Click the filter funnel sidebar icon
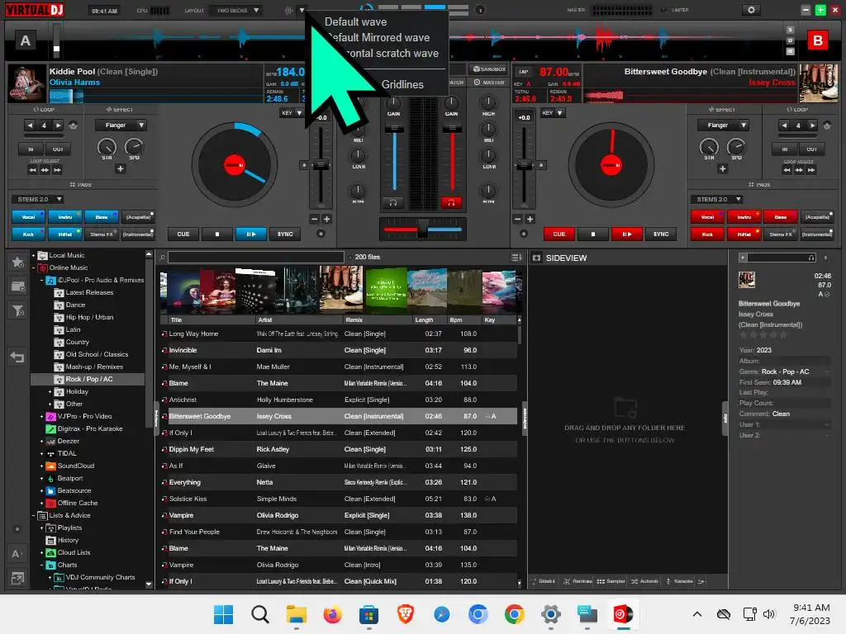Screen dimensions: 846x634 pos(17,310)
